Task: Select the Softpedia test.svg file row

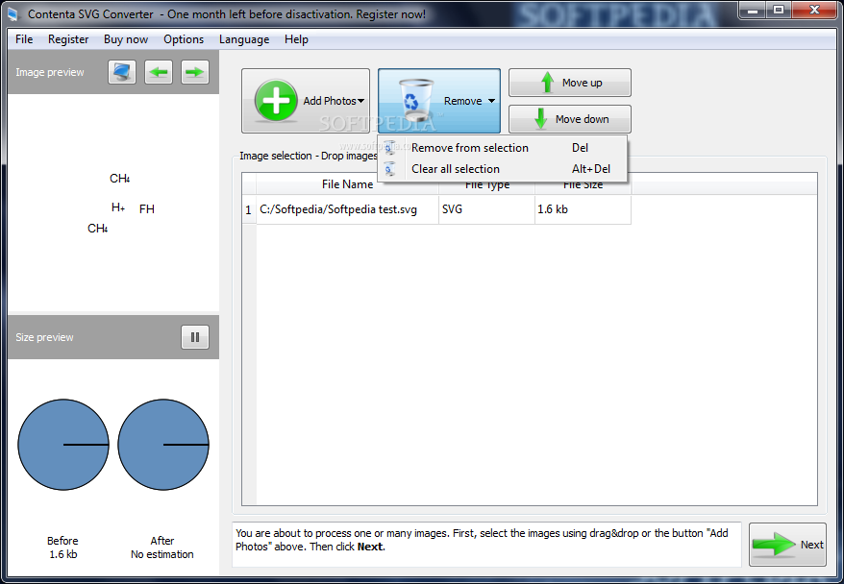Action: pos(436,209)
